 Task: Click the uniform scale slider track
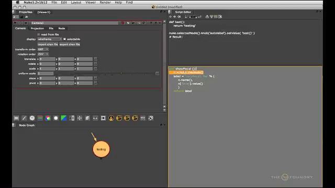point(105,74)
